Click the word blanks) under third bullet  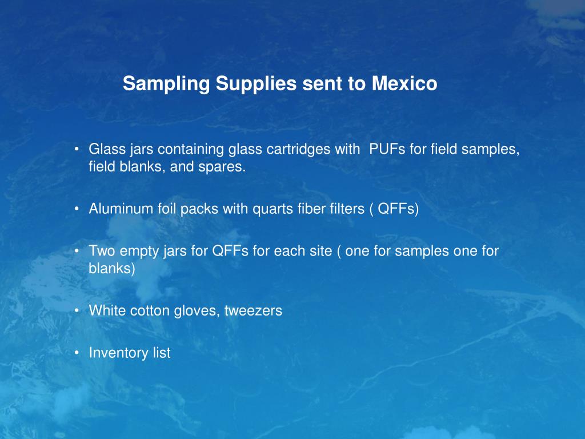tap(112, 269)
